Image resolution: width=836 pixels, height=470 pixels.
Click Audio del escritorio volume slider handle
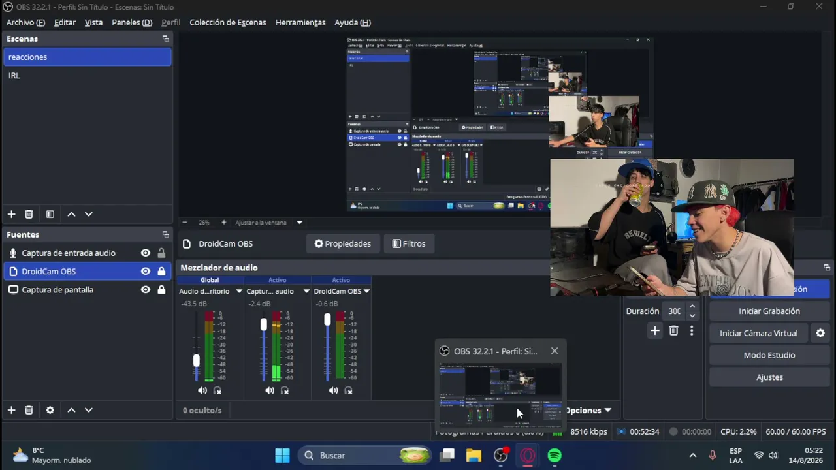[196, 361]
